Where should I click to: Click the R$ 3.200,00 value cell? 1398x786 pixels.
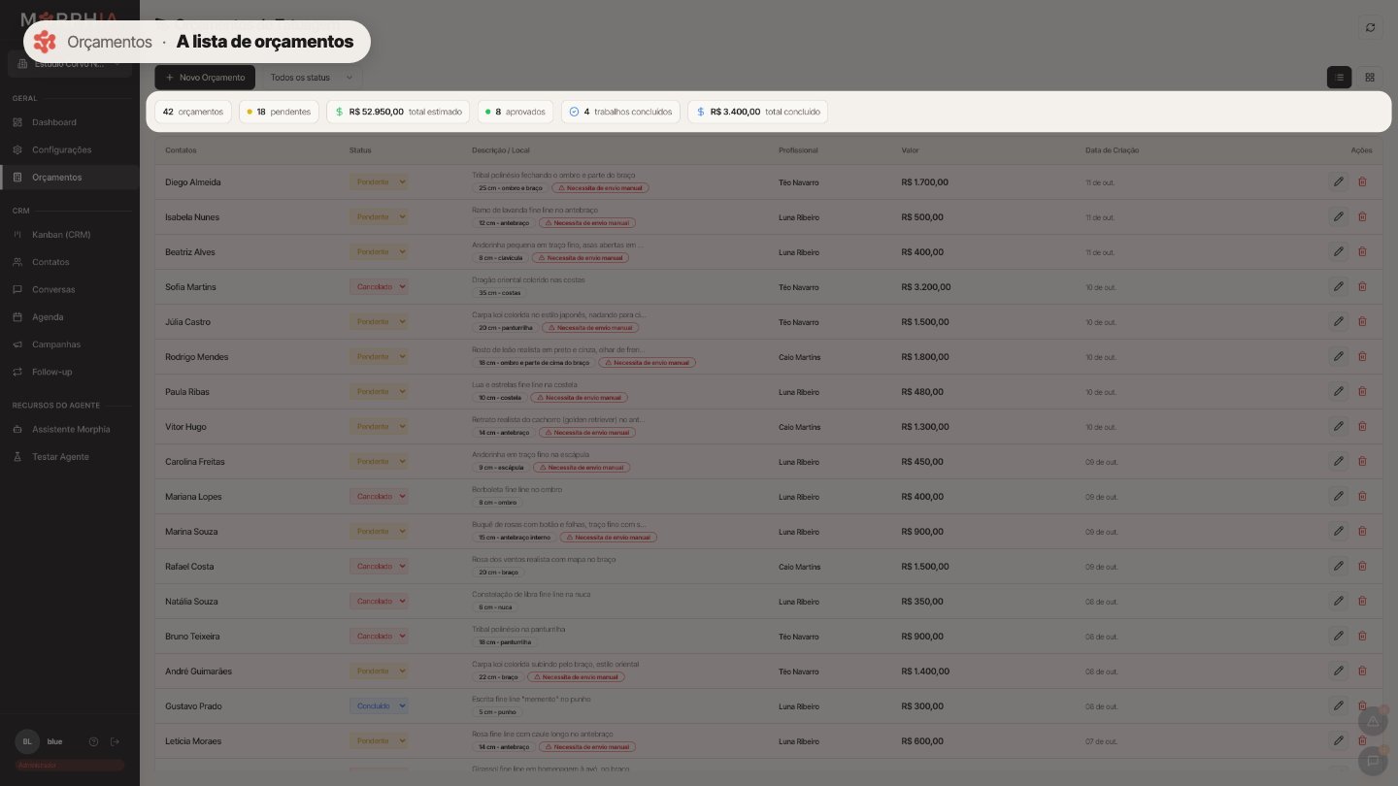[926, 287]
